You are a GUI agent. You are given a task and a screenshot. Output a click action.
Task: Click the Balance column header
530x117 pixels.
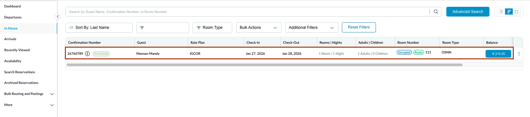(492, 42)
